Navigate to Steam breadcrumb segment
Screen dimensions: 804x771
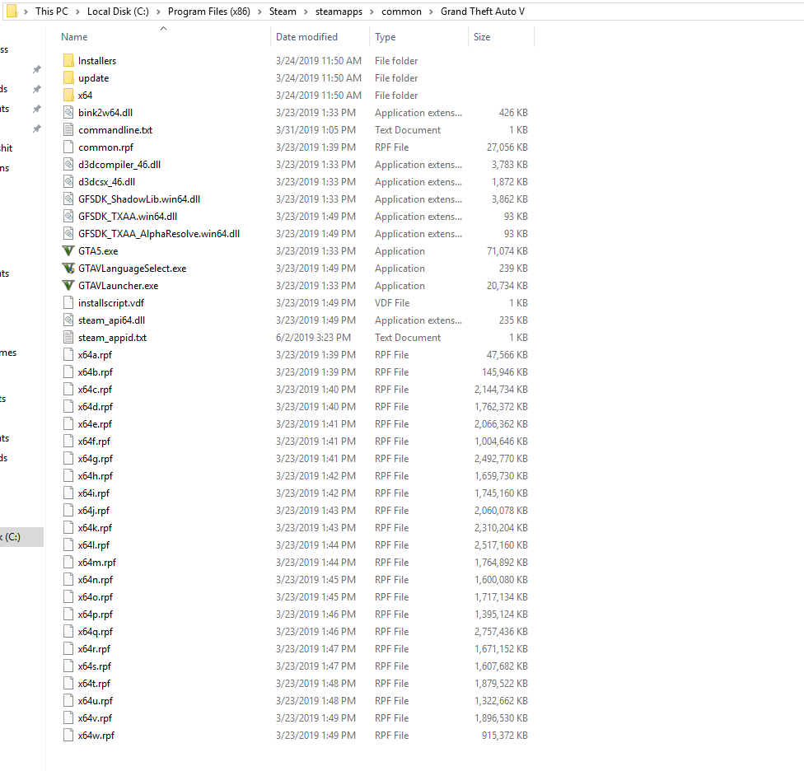click(x=283, y=12)
